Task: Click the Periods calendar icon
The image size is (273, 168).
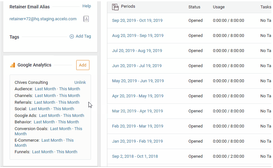Action: tap(115, 7)
